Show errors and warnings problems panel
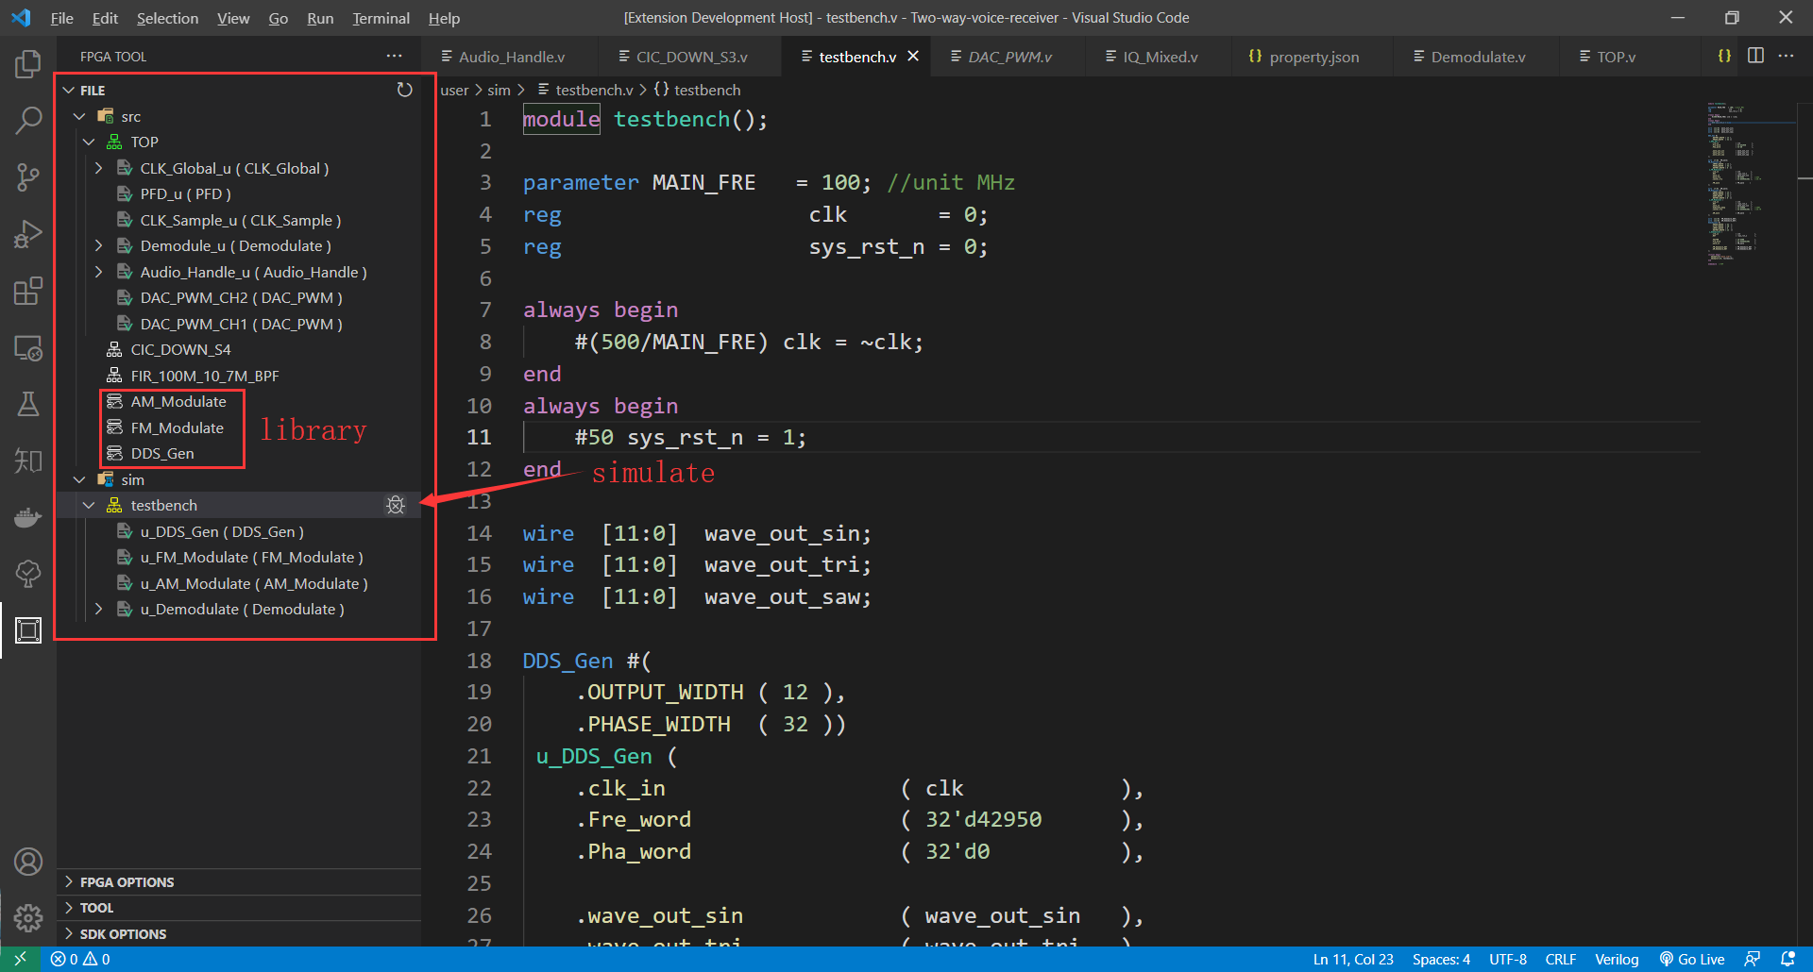 80,959
